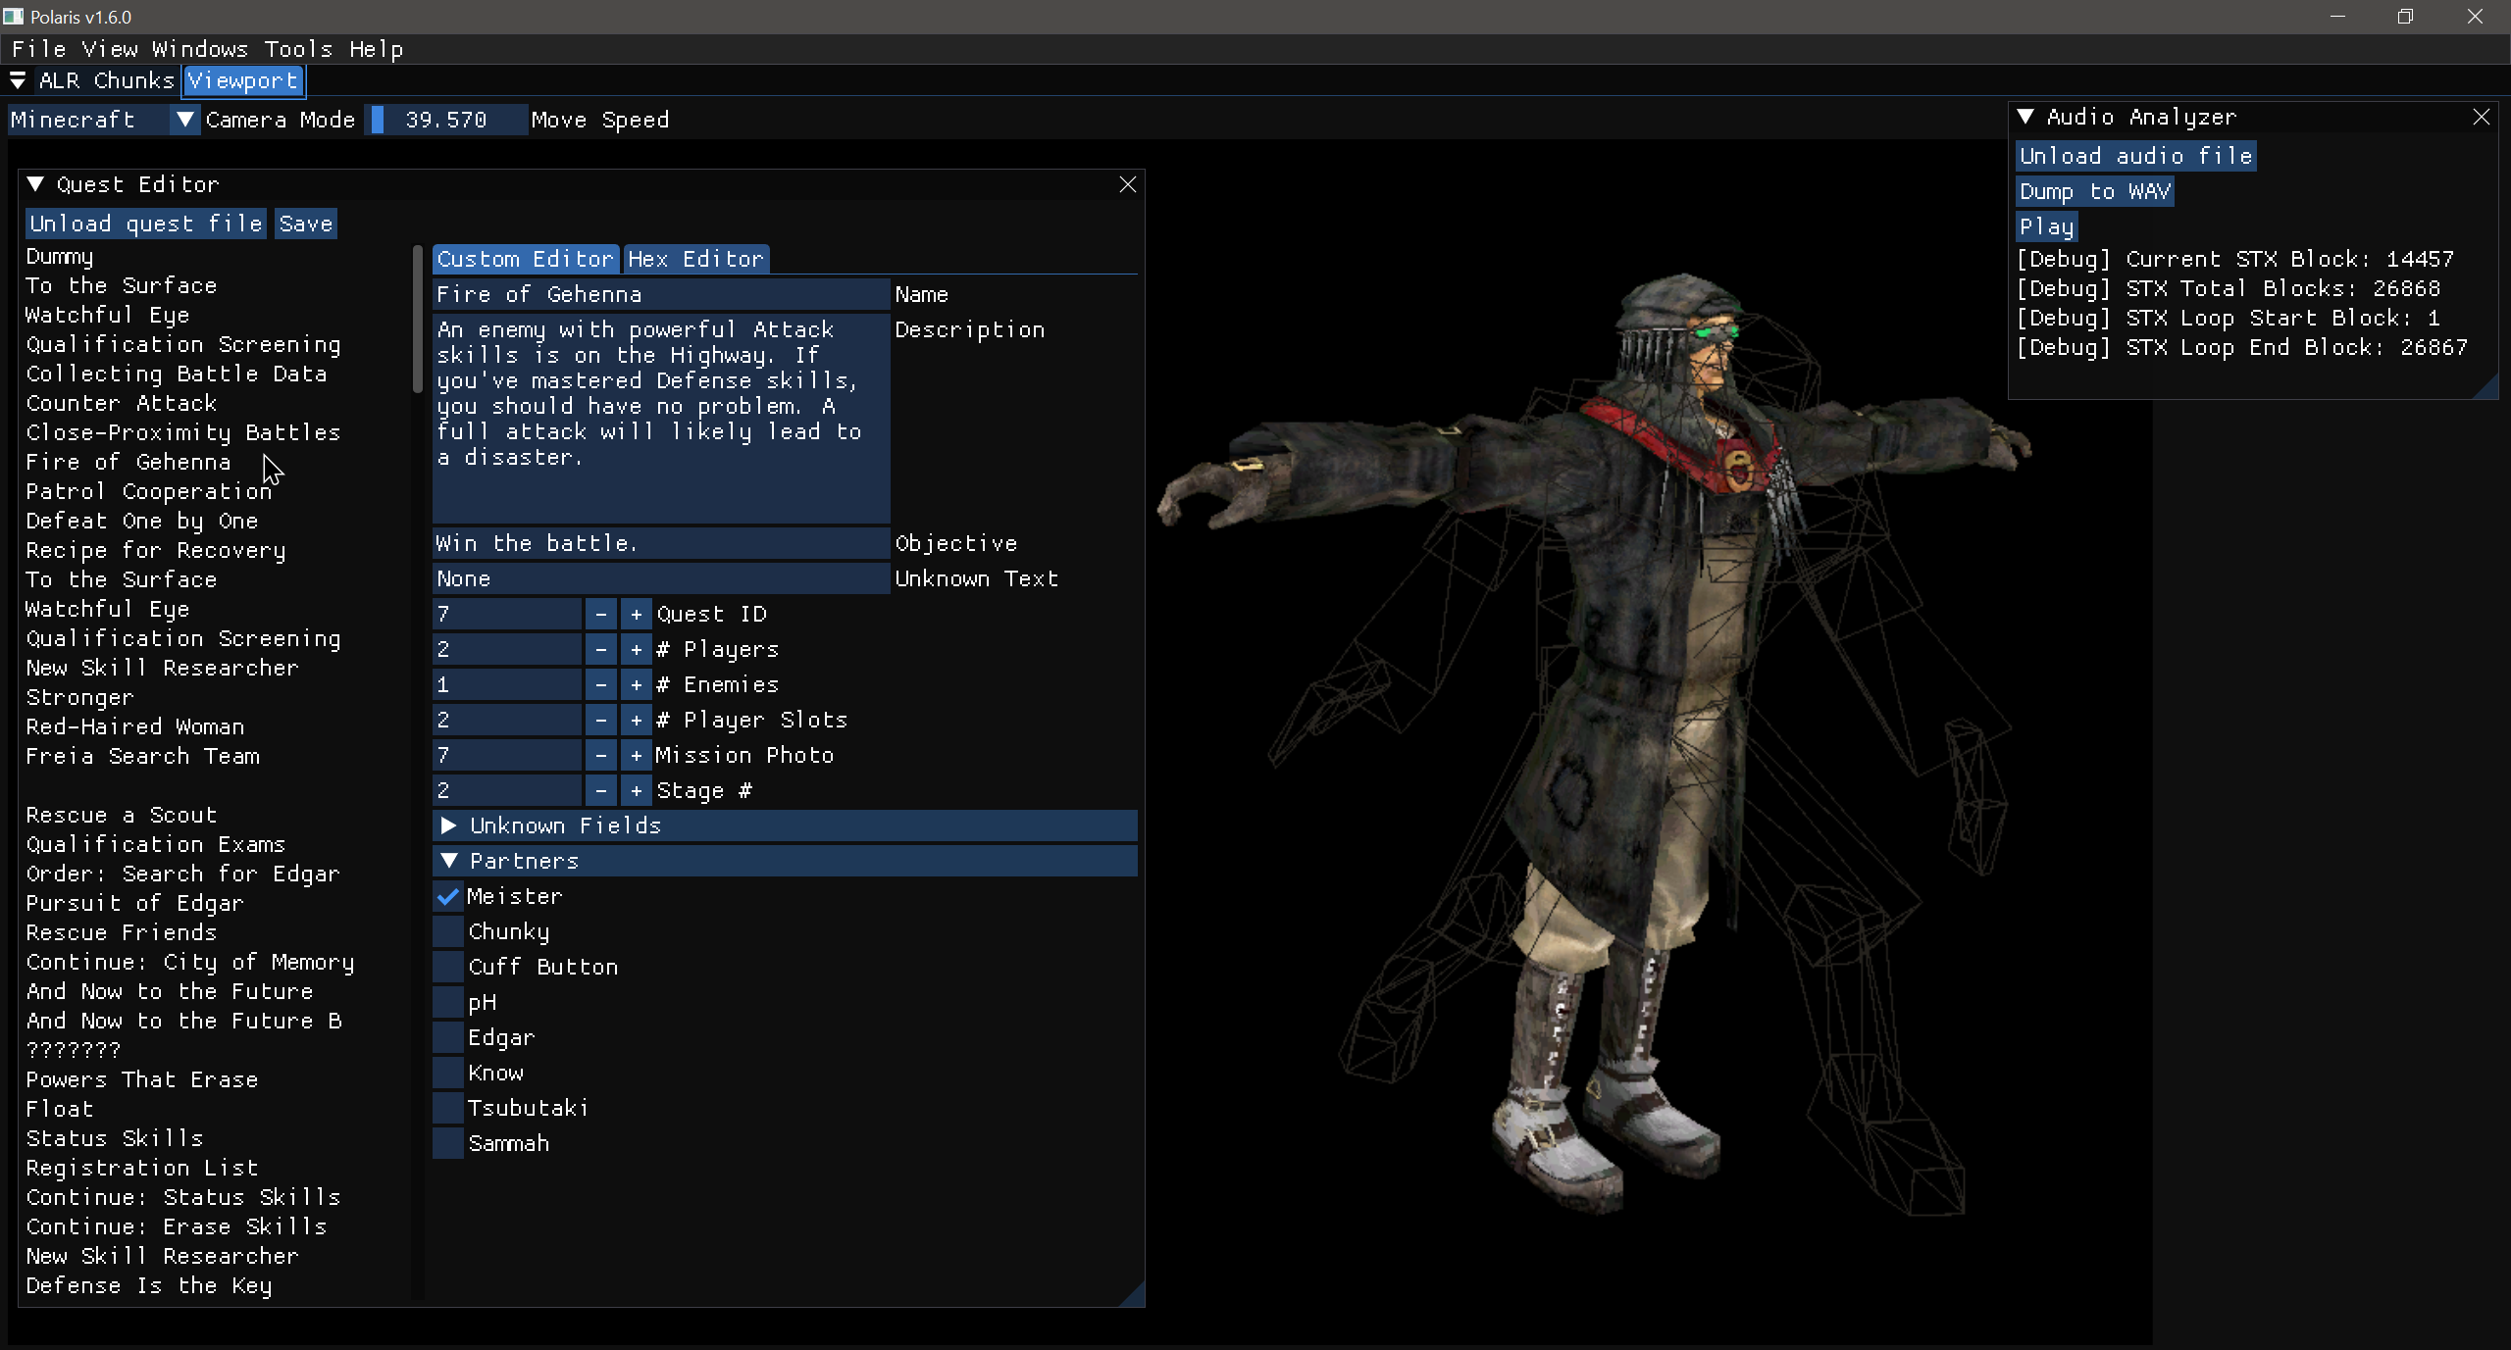
Task: Increase the Stage # value
Action: coord(637,790)
